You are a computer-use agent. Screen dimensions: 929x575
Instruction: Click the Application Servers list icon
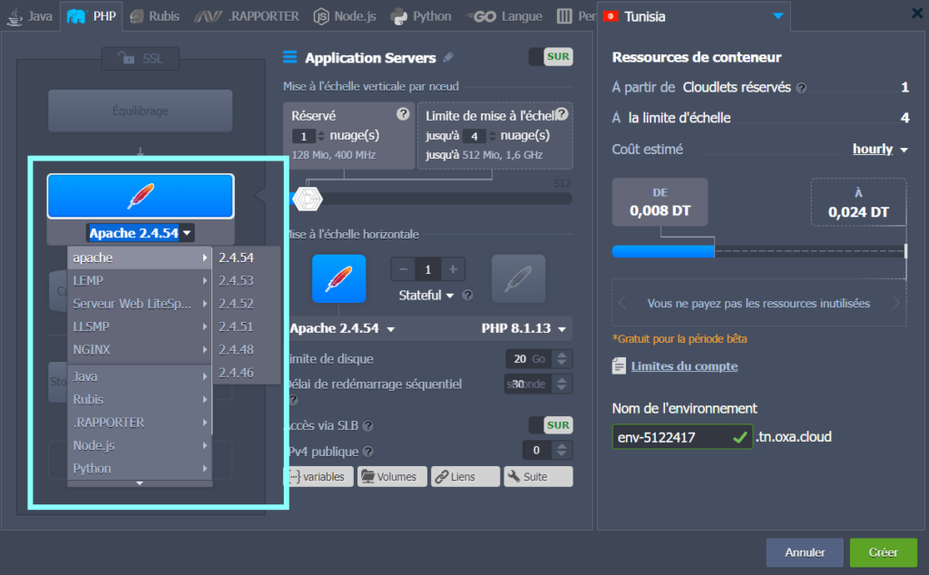[289, 57]
